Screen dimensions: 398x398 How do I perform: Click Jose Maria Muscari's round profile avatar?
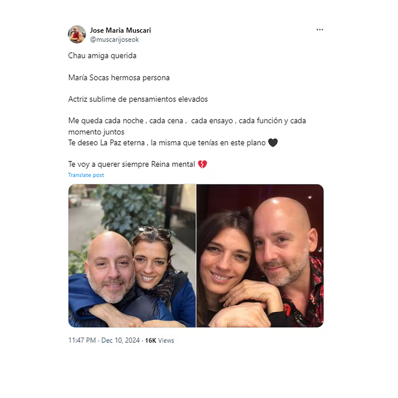[x=77, y=34]
